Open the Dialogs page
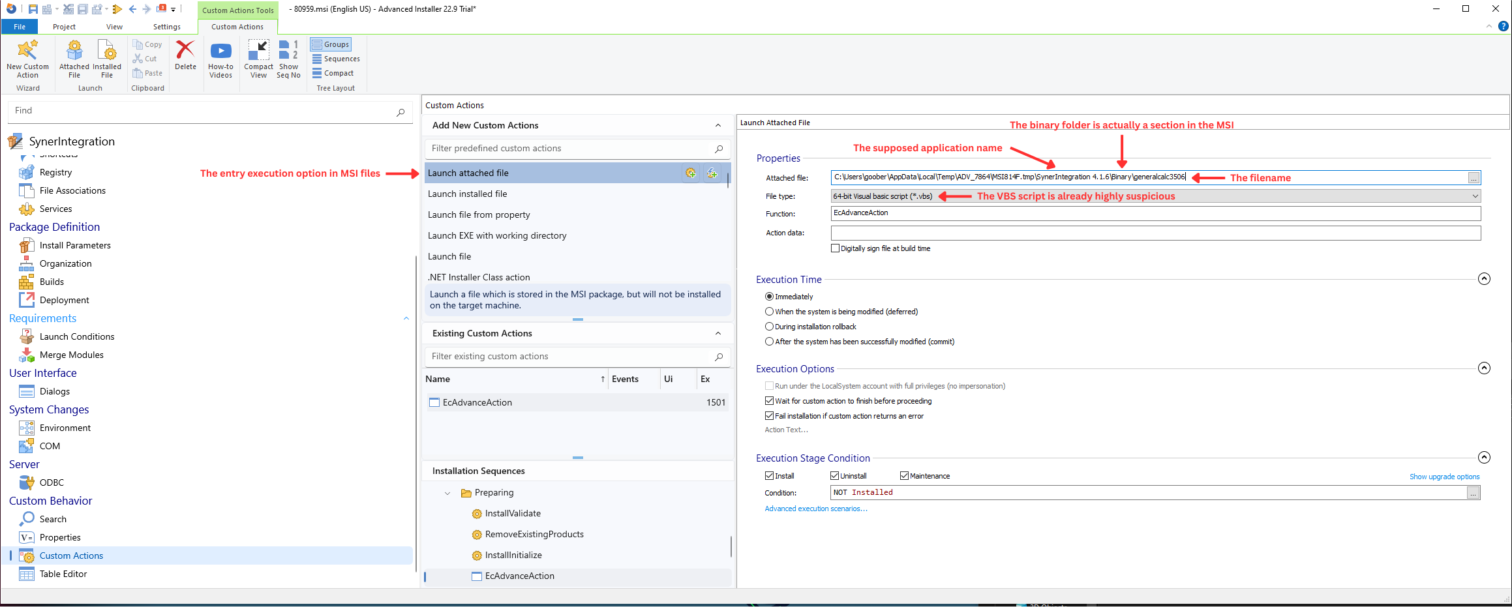 55,391
